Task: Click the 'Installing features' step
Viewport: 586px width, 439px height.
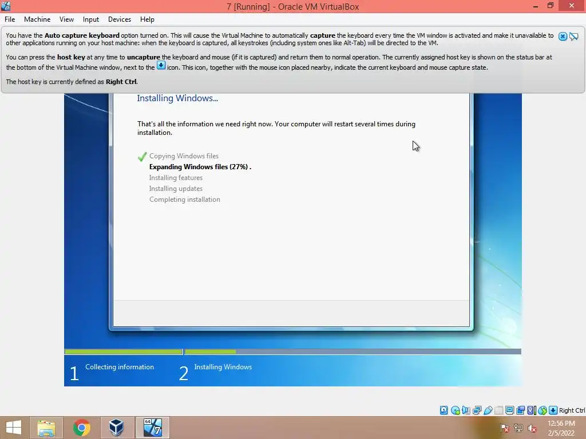Action: pyautogui.click(x=176, y=178)
